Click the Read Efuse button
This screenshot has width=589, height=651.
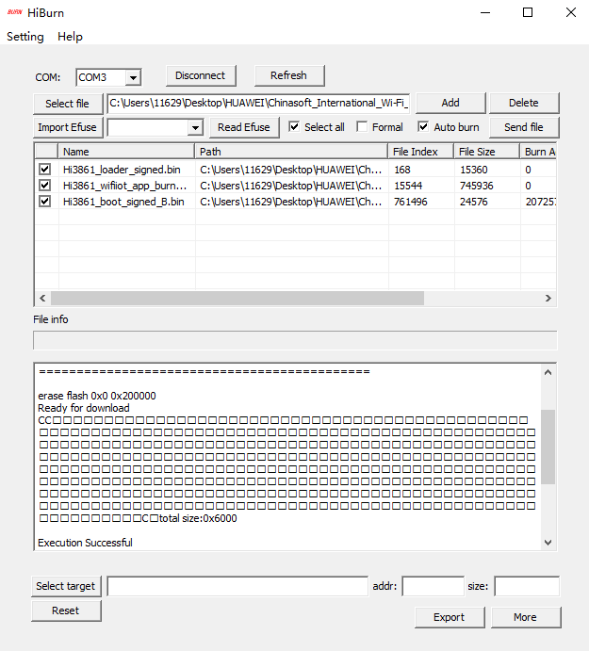click(x=244, y=127)
